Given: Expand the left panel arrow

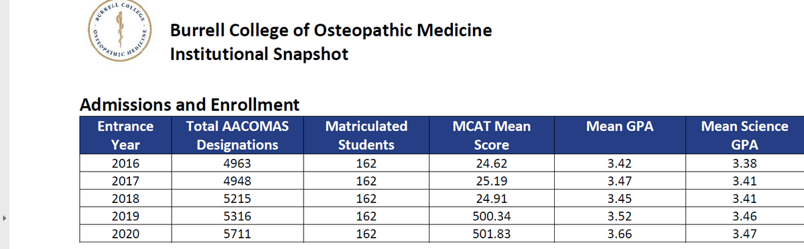Looking at the screenshot, I should pos(5,217).
